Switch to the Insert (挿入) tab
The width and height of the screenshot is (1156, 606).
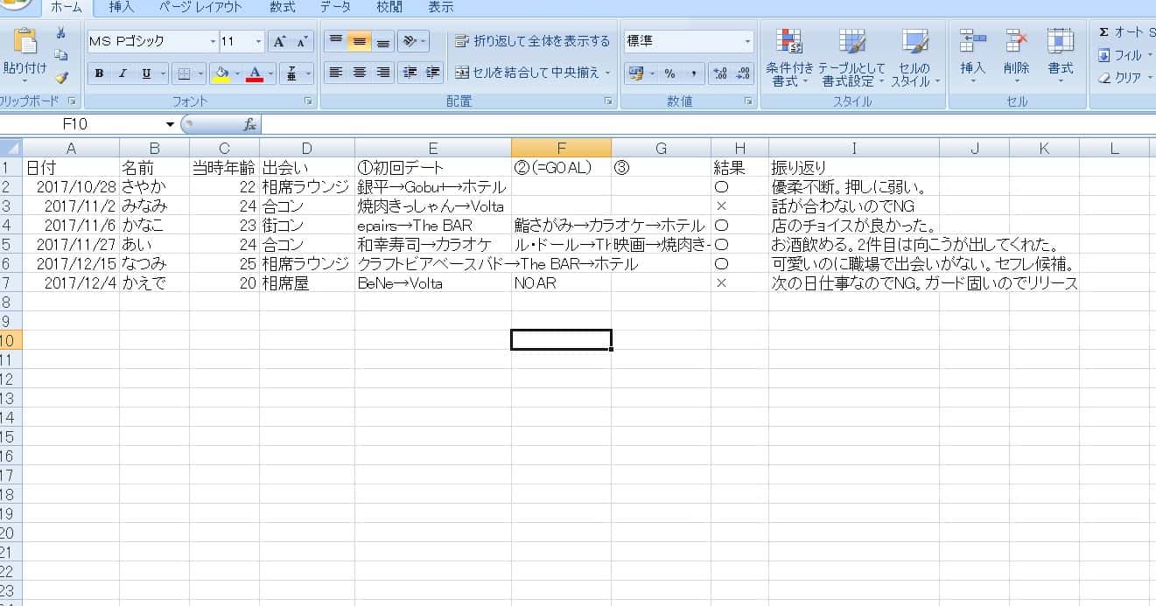tap(122, 7)
